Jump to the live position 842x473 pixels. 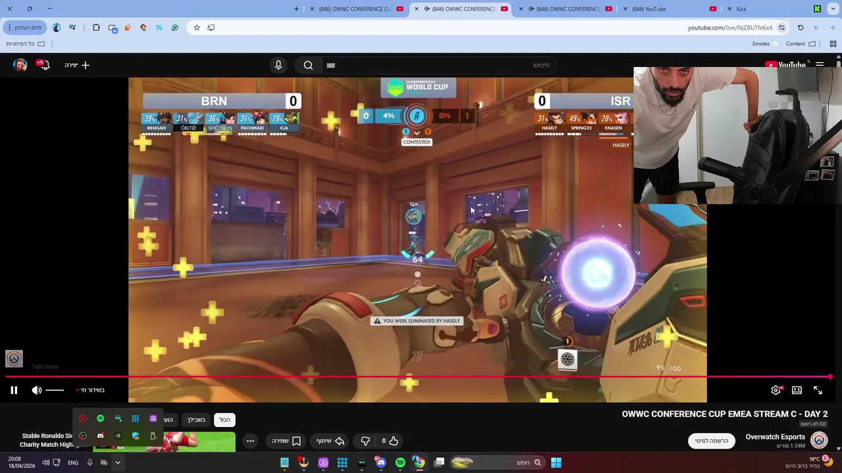pos(91,390)
